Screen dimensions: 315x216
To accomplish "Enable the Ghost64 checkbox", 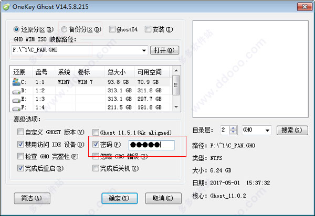I will pos(113,29).
